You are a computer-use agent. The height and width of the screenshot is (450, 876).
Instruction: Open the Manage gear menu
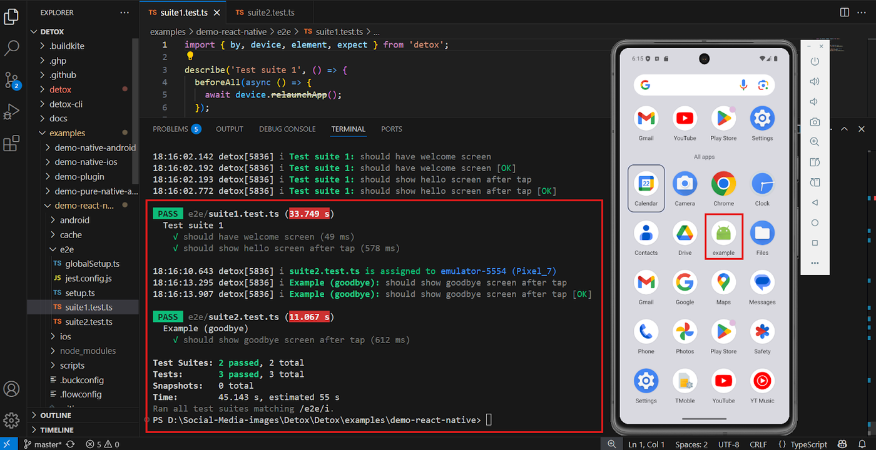tap(12, 419)
